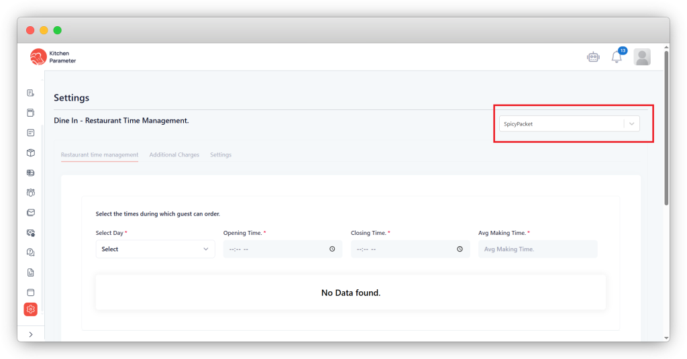Viewport: 687px width, 359px height.
Task: Switch to the Additional Charges tab
Action: pos(174,155)
